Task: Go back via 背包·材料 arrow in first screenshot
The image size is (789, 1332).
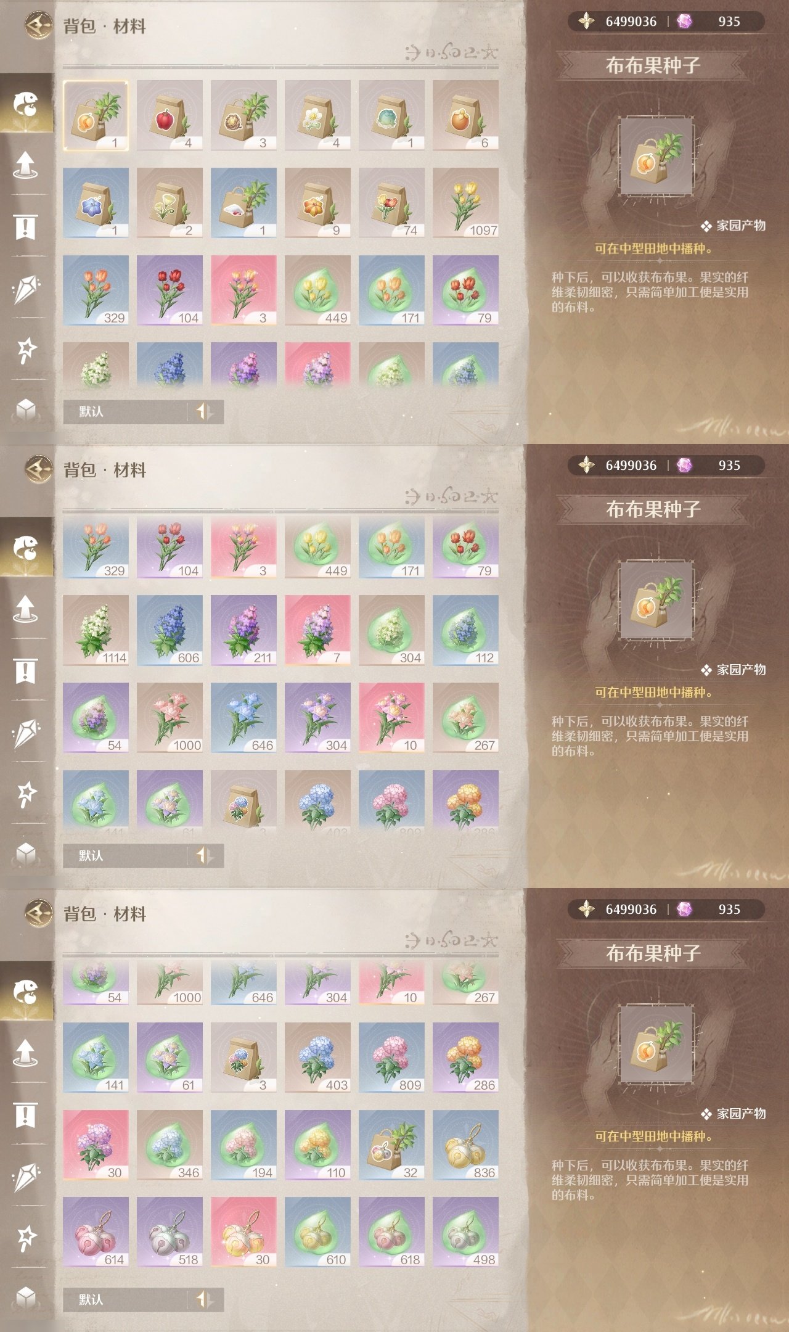Action: (x=39, y=26)
